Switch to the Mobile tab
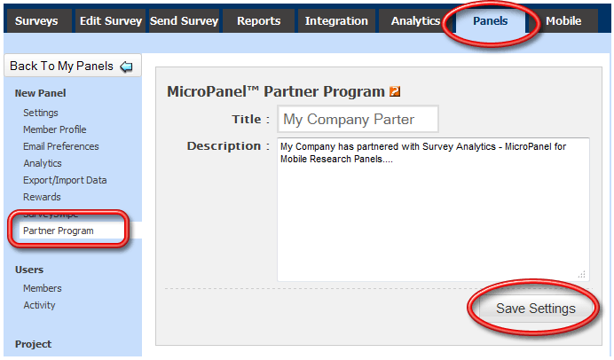614x360 pixels. coord(563,21)
